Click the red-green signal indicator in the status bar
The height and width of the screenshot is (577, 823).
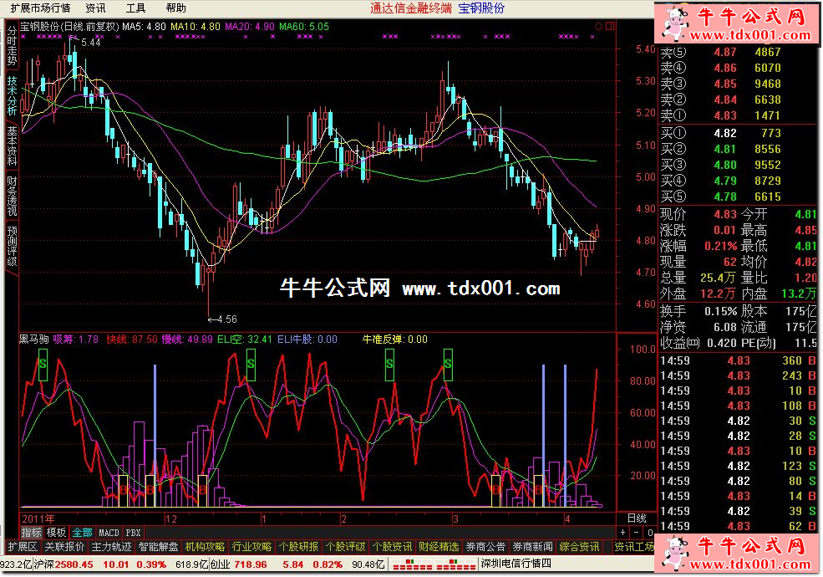[434, 564]
